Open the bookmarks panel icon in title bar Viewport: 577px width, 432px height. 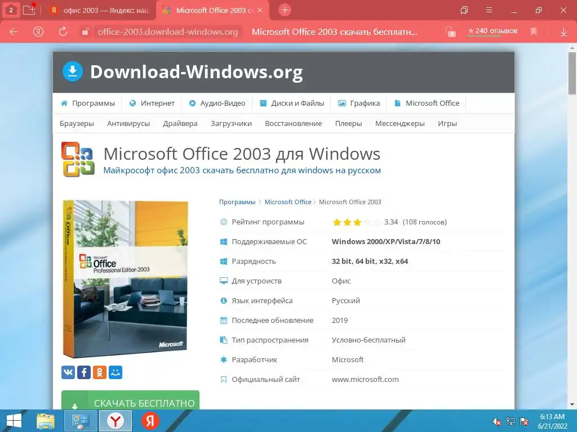coord(464,10)
